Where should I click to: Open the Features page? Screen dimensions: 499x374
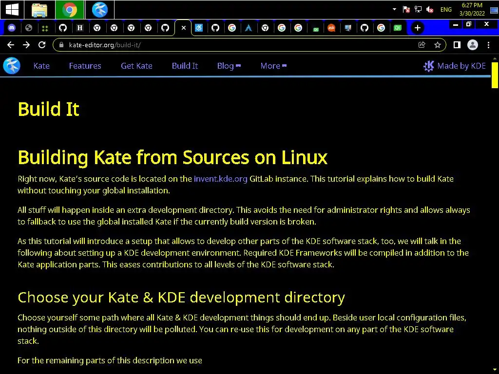click(x=85, y=66)
